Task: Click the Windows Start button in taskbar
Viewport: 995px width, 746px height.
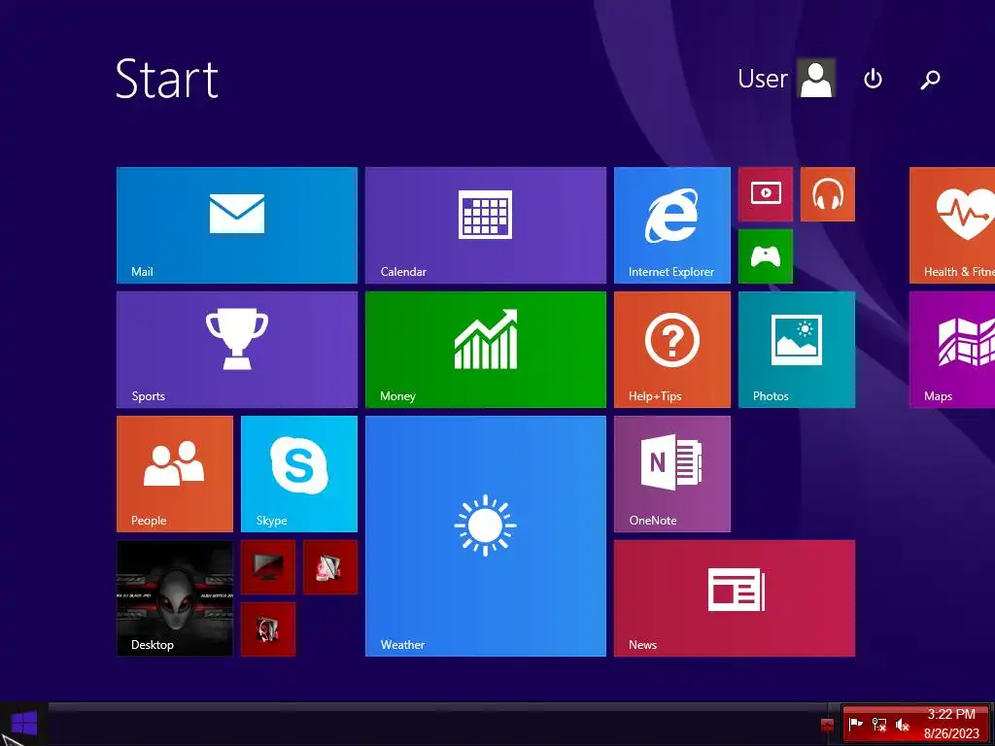Action: pyautogui.click(x=23, y=724)
